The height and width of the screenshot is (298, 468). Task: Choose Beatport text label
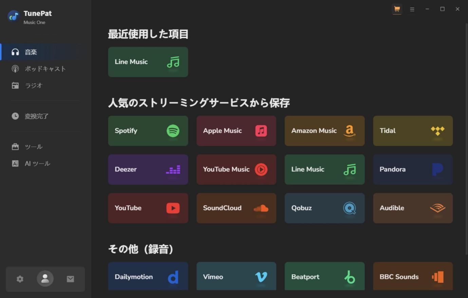coord(305,277)
